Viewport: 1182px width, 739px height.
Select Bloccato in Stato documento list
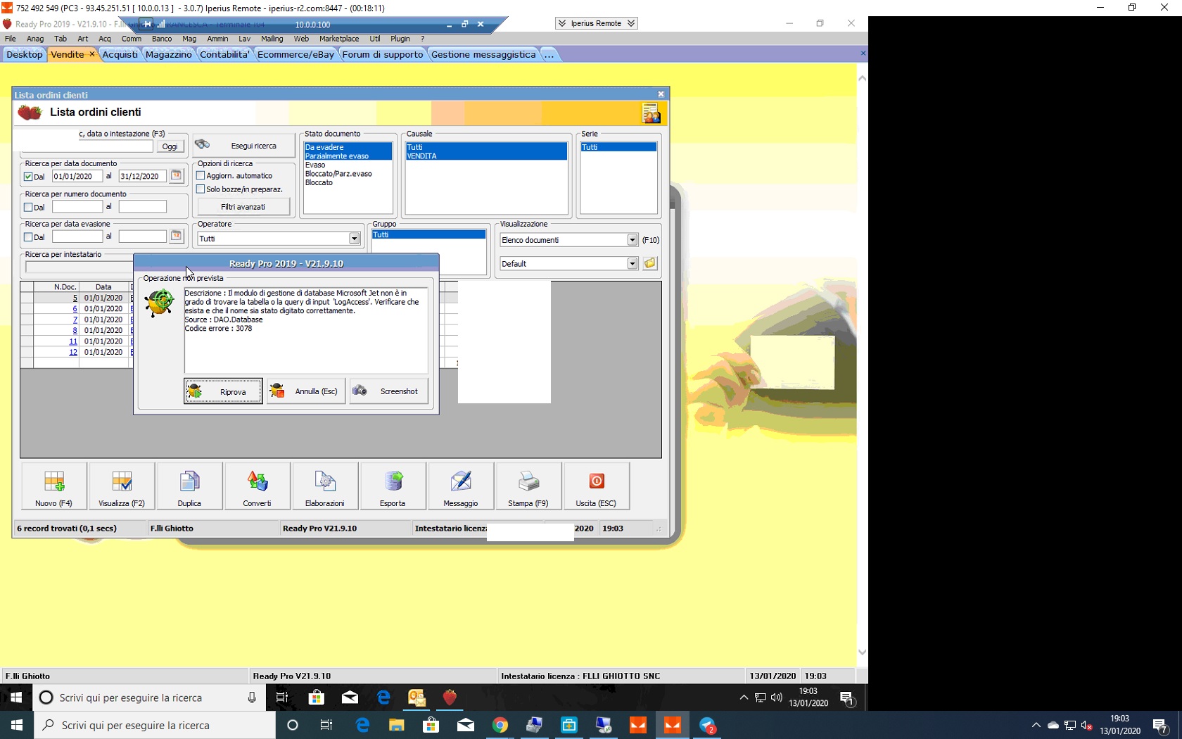tap(319, 182)
